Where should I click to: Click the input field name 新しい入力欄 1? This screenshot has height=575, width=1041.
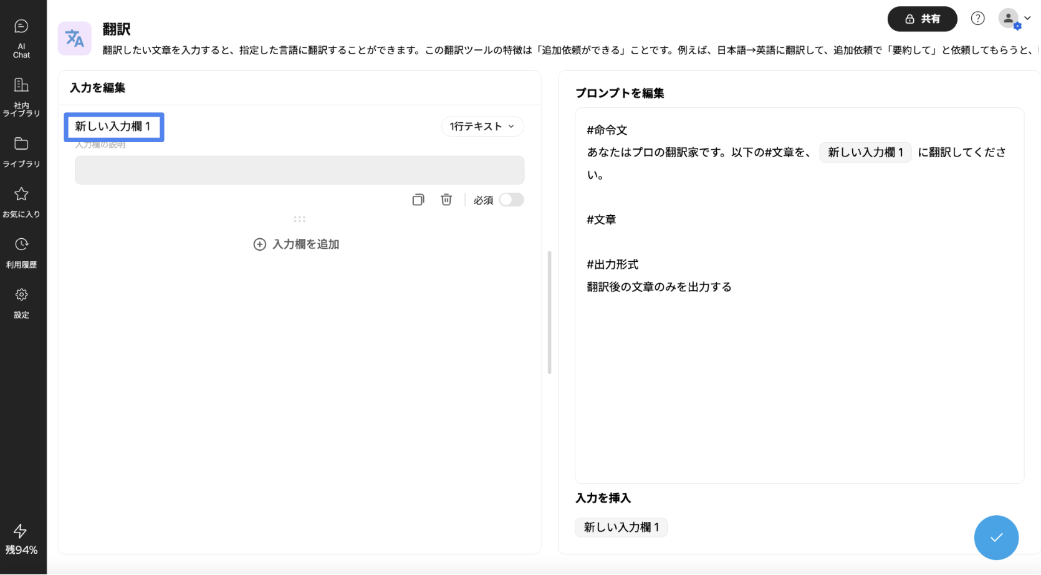coord(113,127)
